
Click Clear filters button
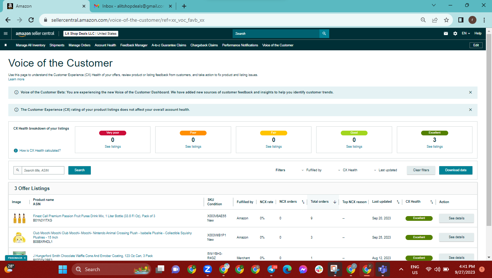[421, 170]
